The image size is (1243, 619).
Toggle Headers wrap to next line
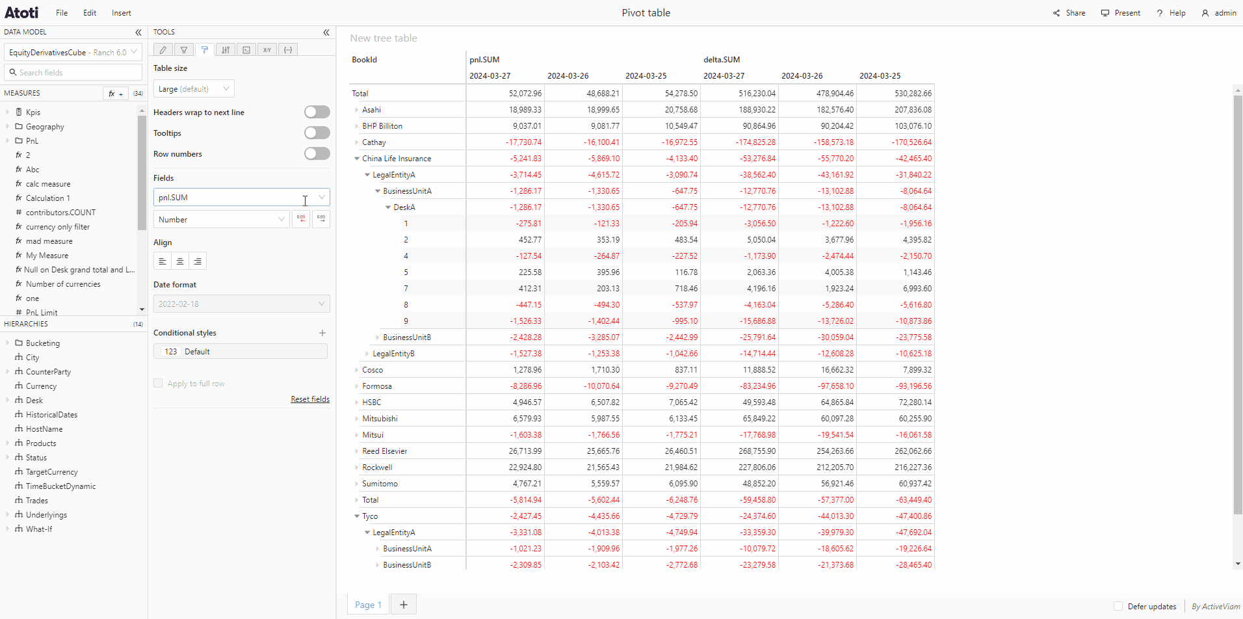pyautogui.click(x=317, y=112)
